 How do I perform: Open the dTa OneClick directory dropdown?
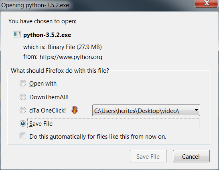click(146, 111)
